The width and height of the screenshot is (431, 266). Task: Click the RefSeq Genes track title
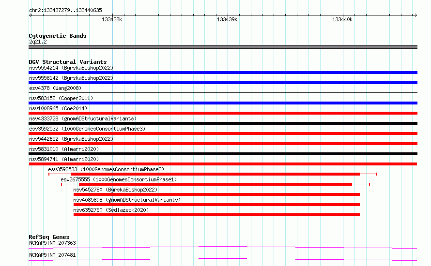(49, 237)
